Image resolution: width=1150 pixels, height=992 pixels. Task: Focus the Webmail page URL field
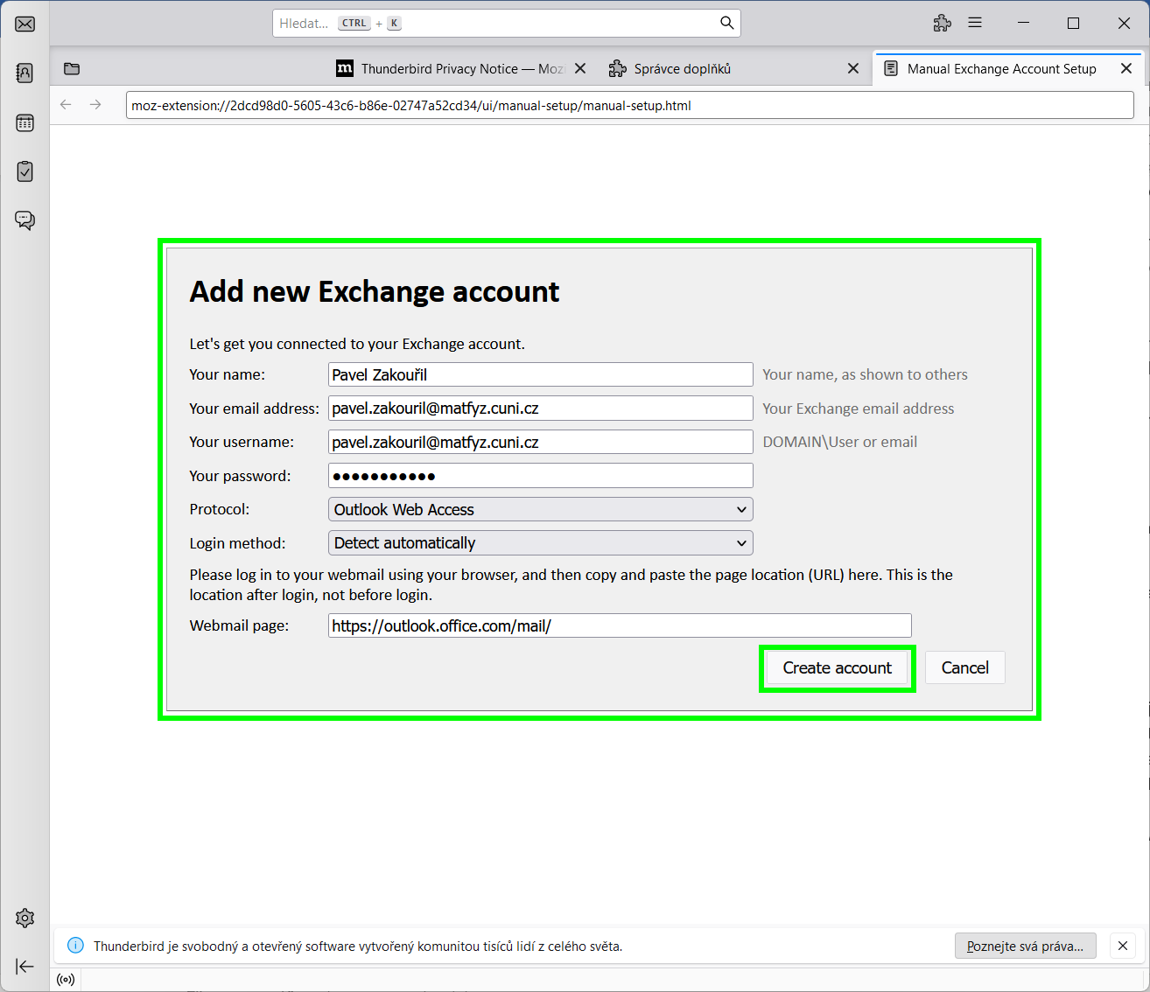click(620, 625)
